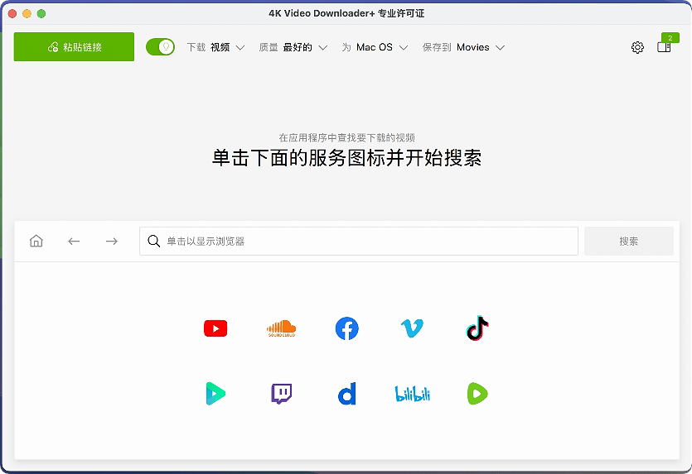Image resolution: width=692 pixels, height=474 pixels.
Task: Open the Twitch service icon
Action: coord(281,394)
